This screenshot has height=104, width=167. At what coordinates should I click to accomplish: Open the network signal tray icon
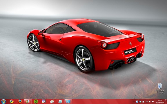tap(147, 102)
